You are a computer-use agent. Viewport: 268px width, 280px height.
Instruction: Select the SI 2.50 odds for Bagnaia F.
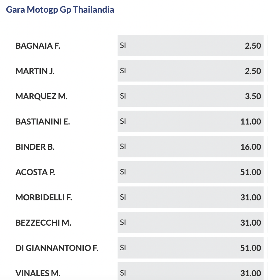pos(190,46)
